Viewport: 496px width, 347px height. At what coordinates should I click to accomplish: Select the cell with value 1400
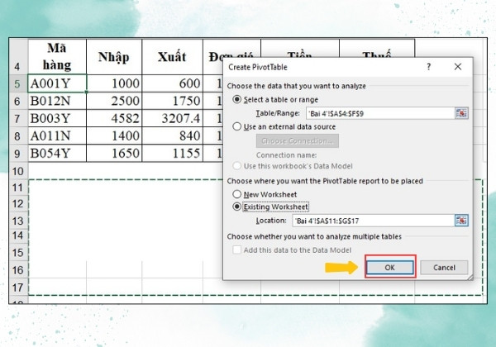pyautogui.click(x=114, y=135)
